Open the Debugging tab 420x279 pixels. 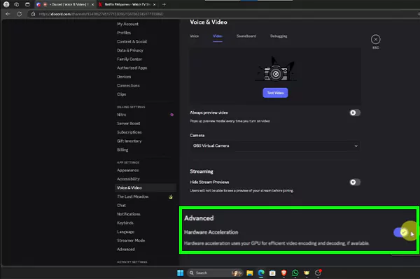(x=279, y=36)
